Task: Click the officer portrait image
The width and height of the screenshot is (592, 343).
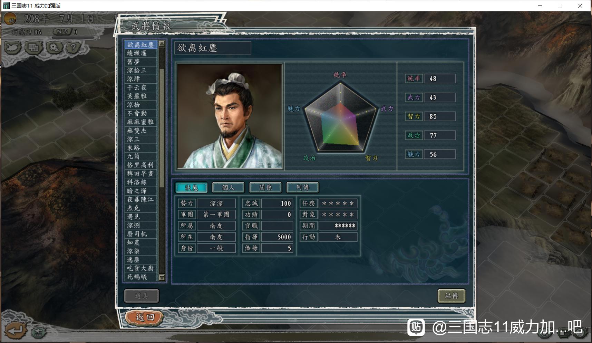Action: tap(230, 116)
